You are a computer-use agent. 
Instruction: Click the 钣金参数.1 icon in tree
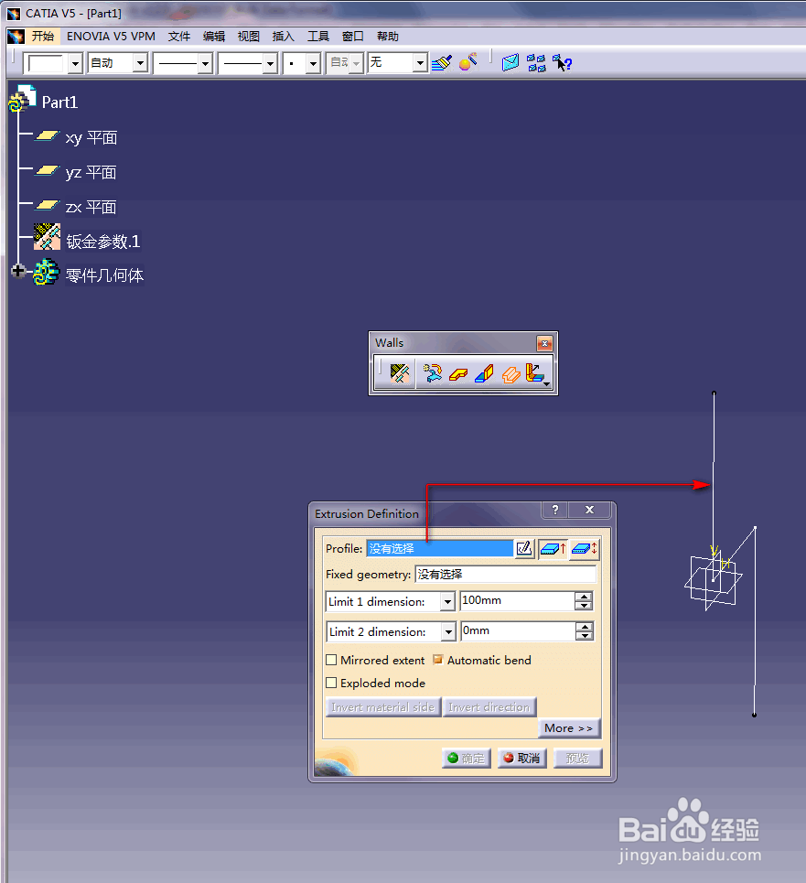[x=47, y=236]
